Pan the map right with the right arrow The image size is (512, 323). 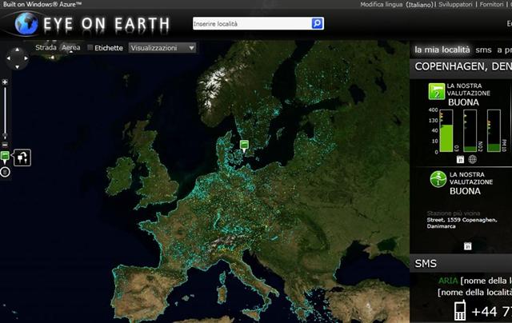pyautogui.click(x=26, y=58)
